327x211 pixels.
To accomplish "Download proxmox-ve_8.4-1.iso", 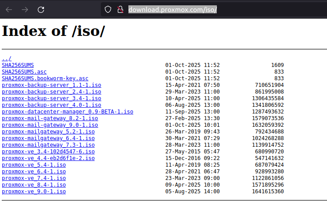I will click(34, 185).
